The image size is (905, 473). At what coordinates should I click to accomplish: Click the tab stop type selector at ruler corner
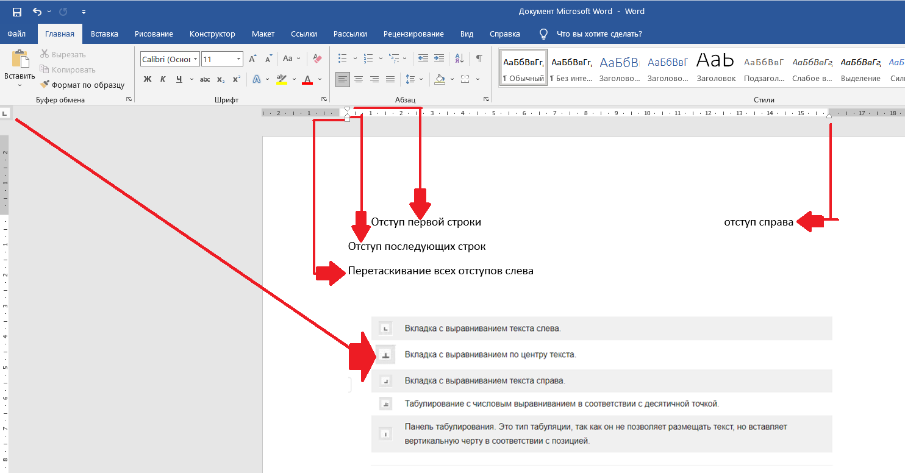pos(5,113)
